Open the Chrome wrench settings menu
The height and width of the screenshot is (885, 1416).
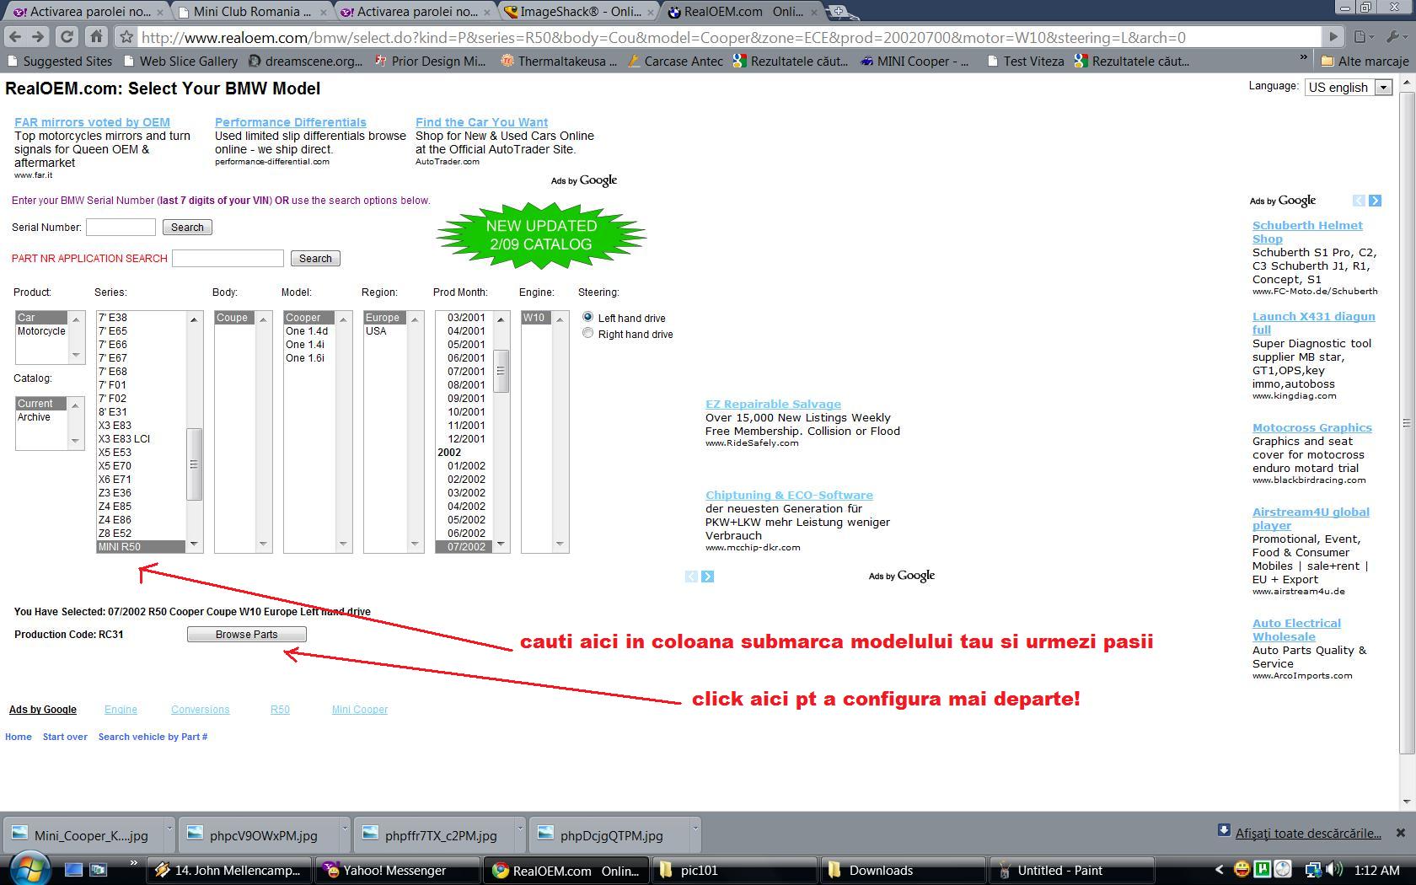(x=1395, y=37)
